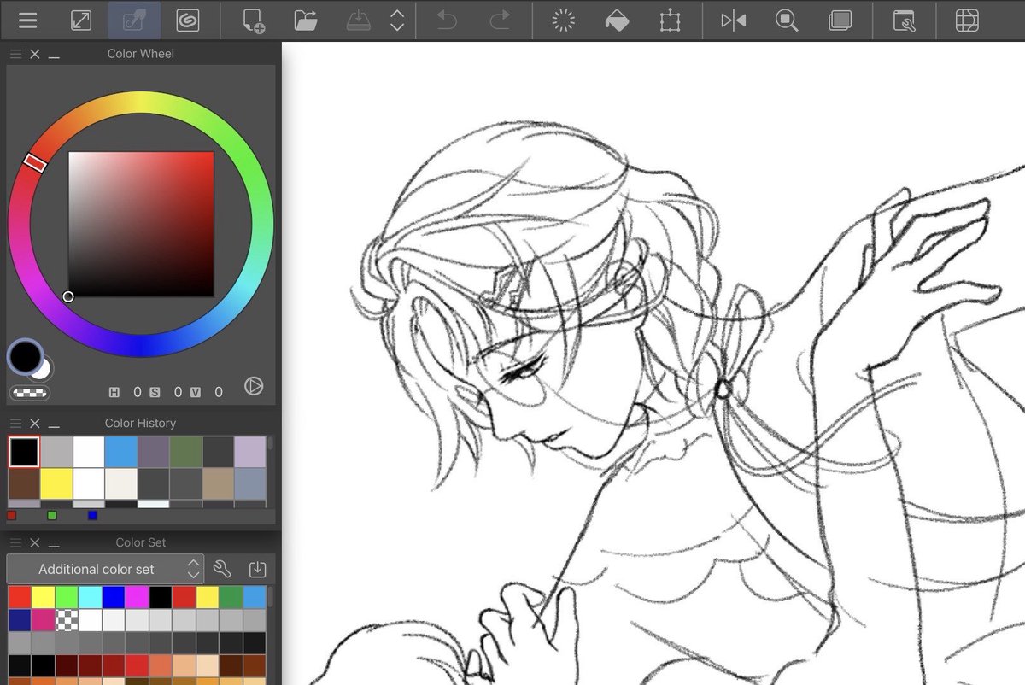
Task: Select the transparent color checkered chip
Action: point(30,393)
